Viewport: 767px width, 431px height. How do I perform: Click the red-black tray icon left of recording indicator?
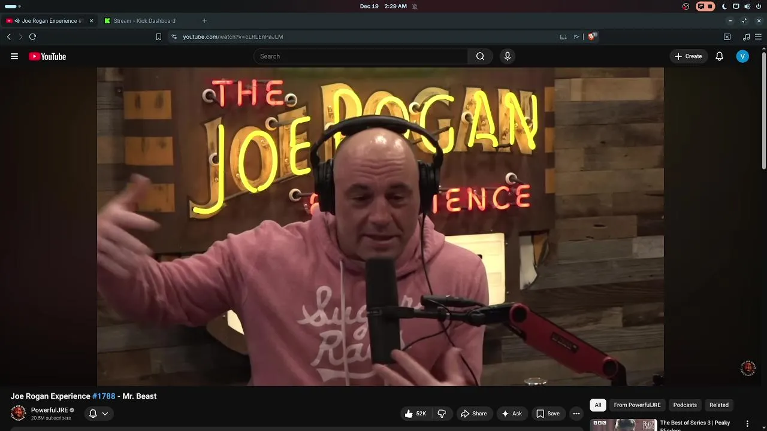pyautogui.click(x=686, y=7)
